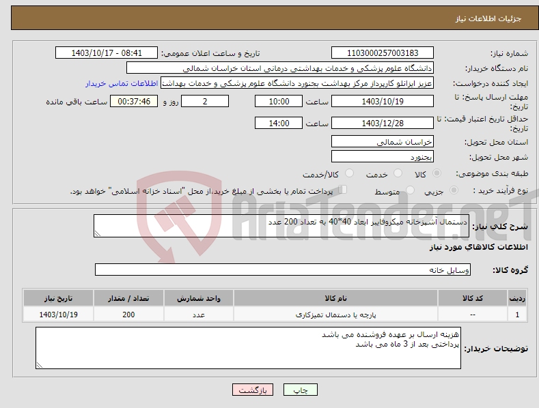
Task: Open the اطلاعات تماس خریدار link
Action: [122, 83]
